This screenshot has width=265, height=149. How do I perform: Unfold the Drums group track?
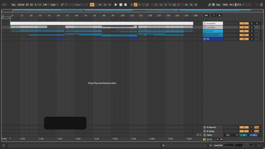pyautogui.click(x=205, y=31)
